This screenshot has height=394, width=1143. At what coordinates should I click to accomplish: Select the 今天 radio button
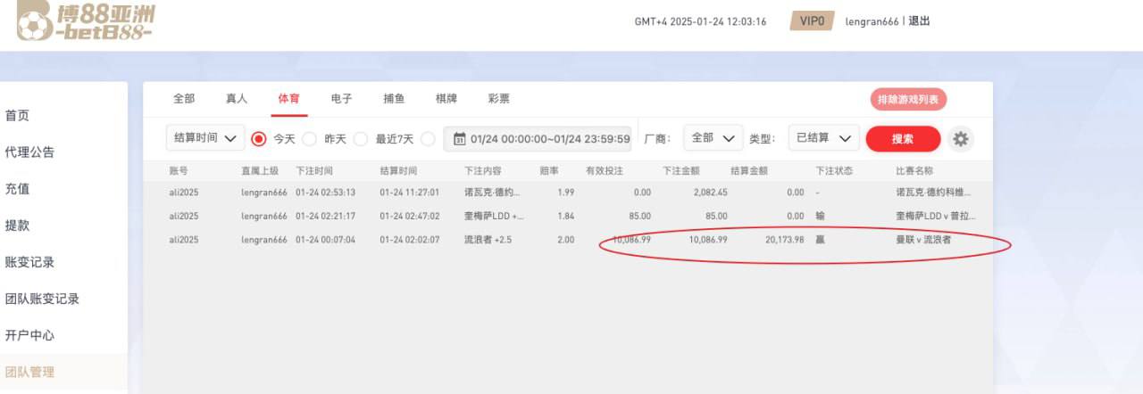[x=260, y=138]
